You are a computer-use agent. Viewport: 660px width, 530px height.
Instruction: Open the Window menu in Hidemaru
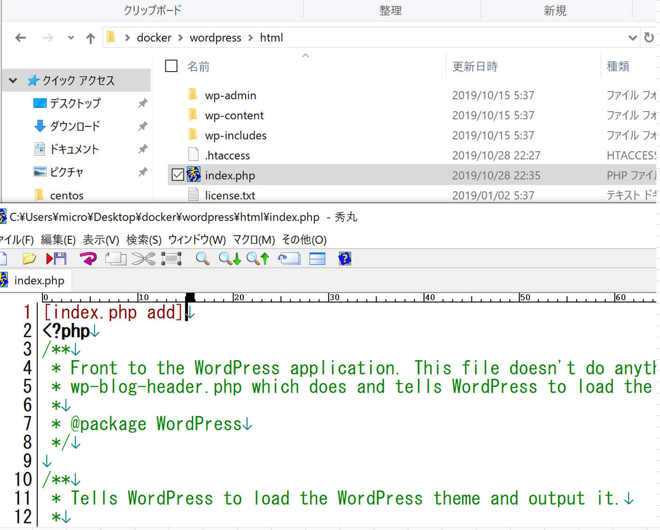coord(197,240)
